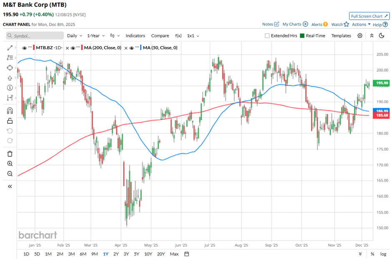Select the 3M time range
392x260 pixels.
click(71, 254)
